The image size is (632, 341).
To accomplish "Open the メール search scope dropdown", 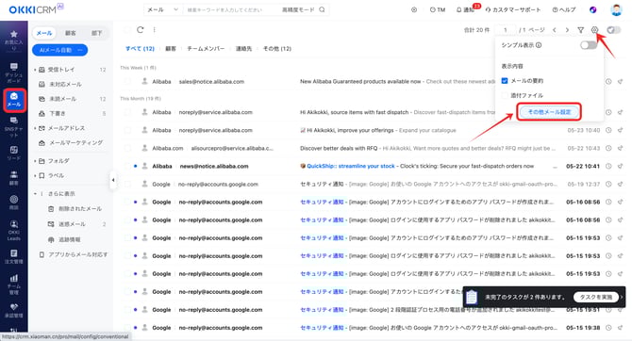I will coord(163,9).
